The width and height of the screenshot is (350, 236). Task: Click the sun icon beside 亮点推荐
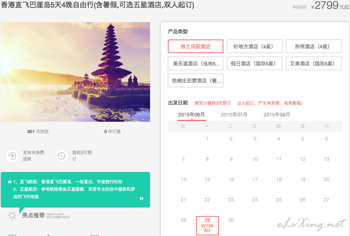point(12,215)
